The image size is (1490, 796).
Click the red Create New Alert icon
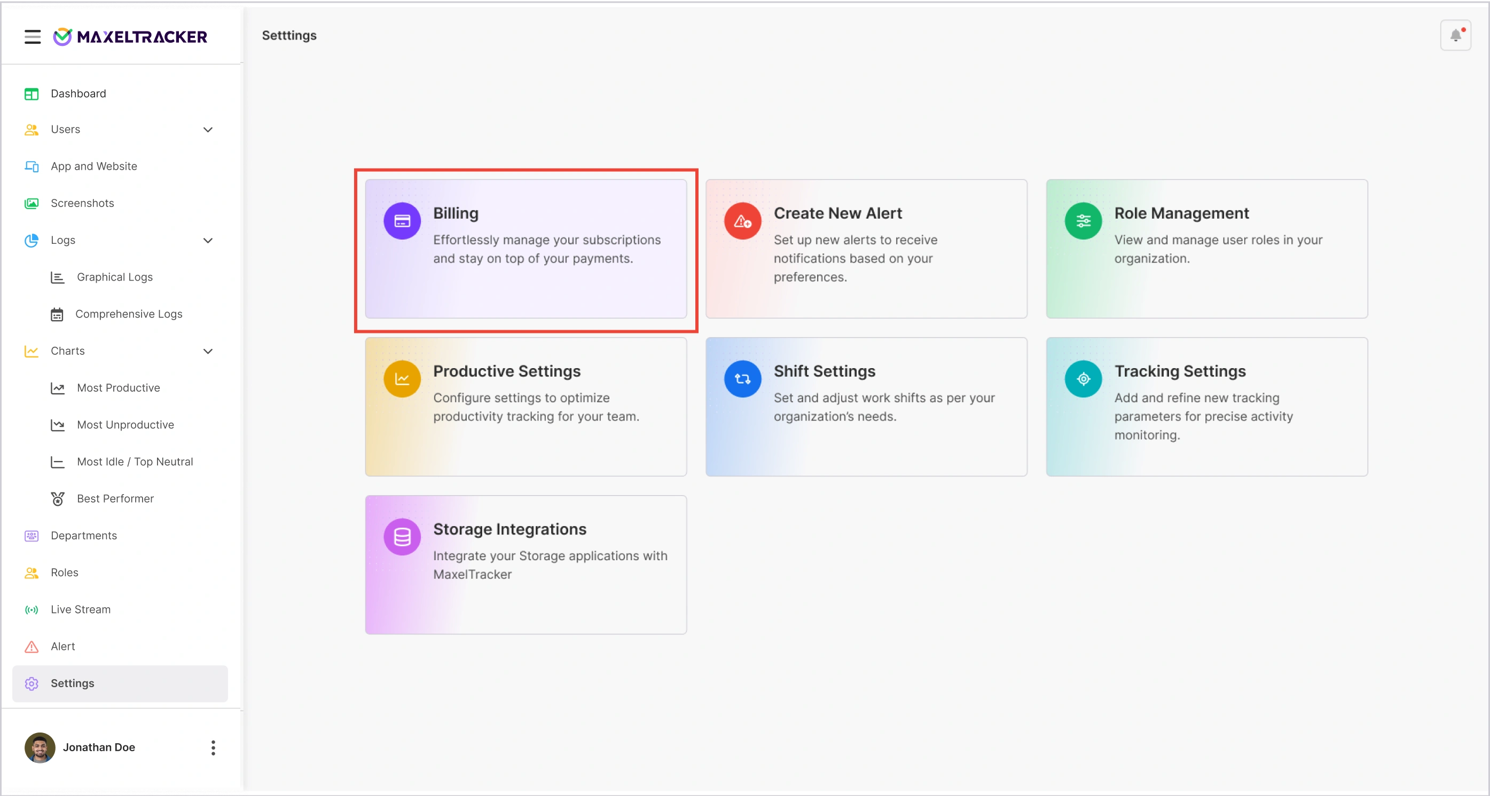click(x=743, y=221)
